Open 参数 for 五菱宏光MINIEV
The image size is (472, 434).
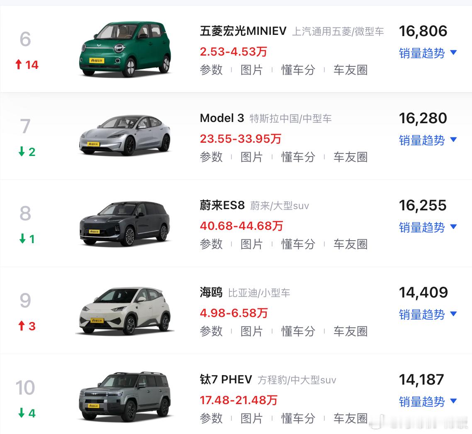211,70
